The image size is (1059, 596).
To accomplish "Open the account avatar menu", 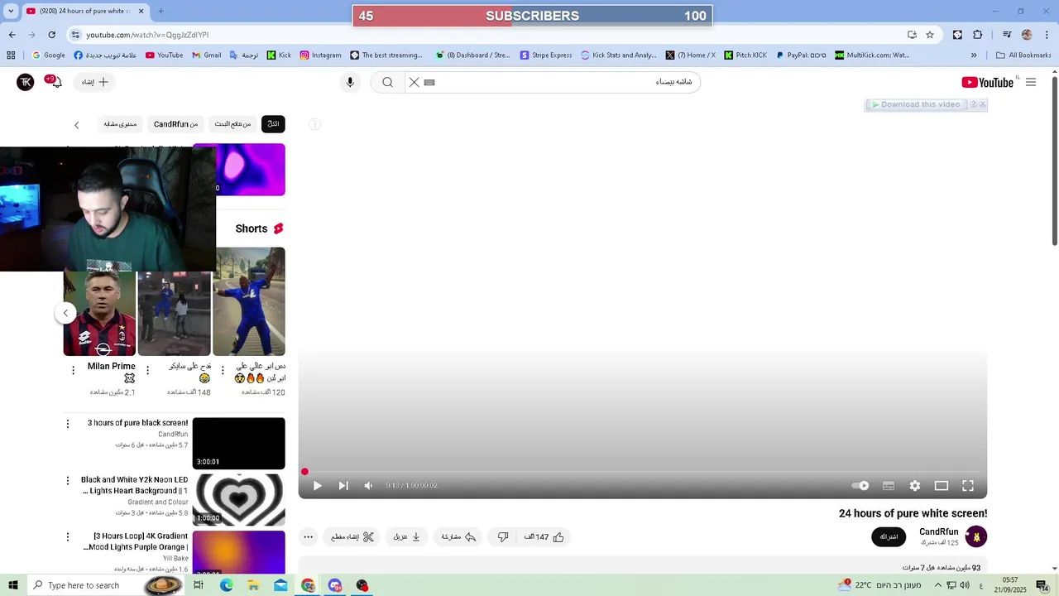I will click(x=26, y=82).
